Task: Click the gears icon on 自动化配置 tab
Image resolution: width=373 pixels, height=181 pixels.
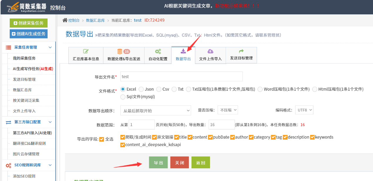Action: coord(158,51)
